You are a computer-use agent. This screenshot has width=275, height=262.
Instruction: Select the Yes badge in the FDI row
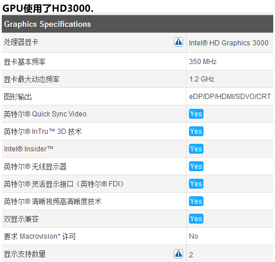tap(196, 184)
